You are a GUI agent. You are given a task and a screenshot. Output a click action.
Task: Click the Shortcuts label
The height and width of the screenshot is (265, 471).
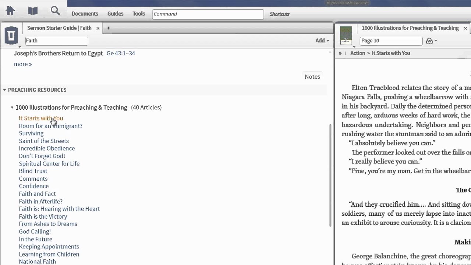280,14
